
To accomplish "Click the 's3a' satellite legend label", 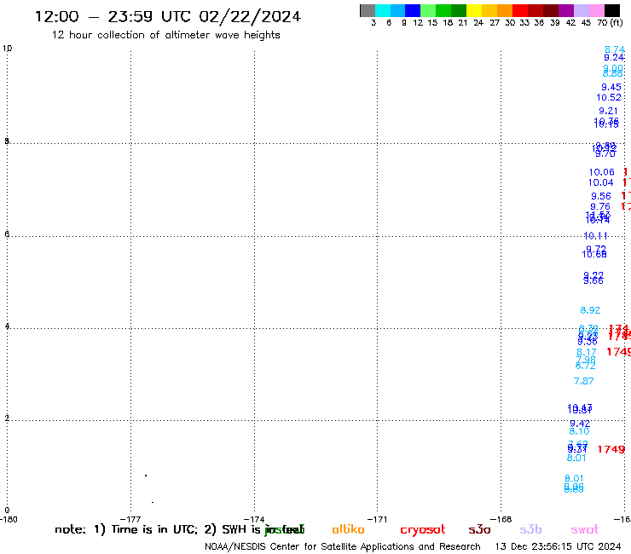I will coord(479,530).
